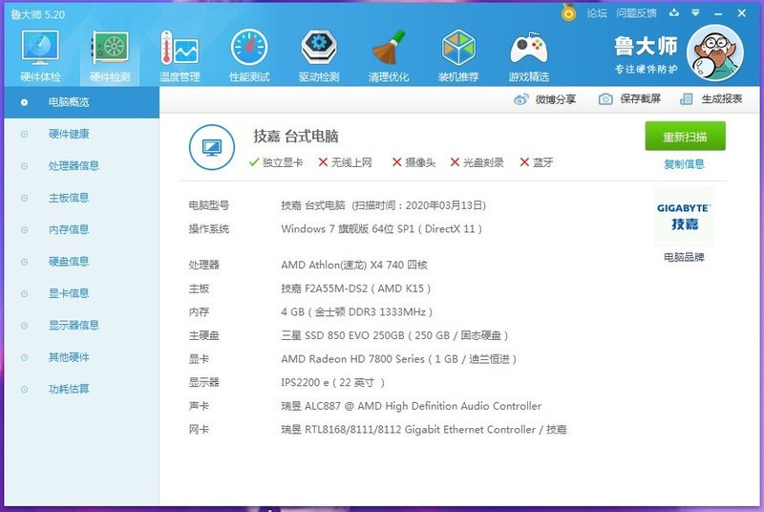Open 性能测试 performance test gauge icon

click(249, 55)
